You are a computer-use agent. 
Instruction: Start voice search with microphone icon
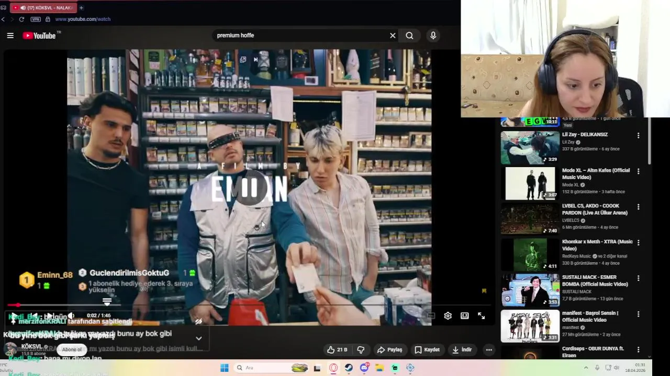click(x=433, y=36)
